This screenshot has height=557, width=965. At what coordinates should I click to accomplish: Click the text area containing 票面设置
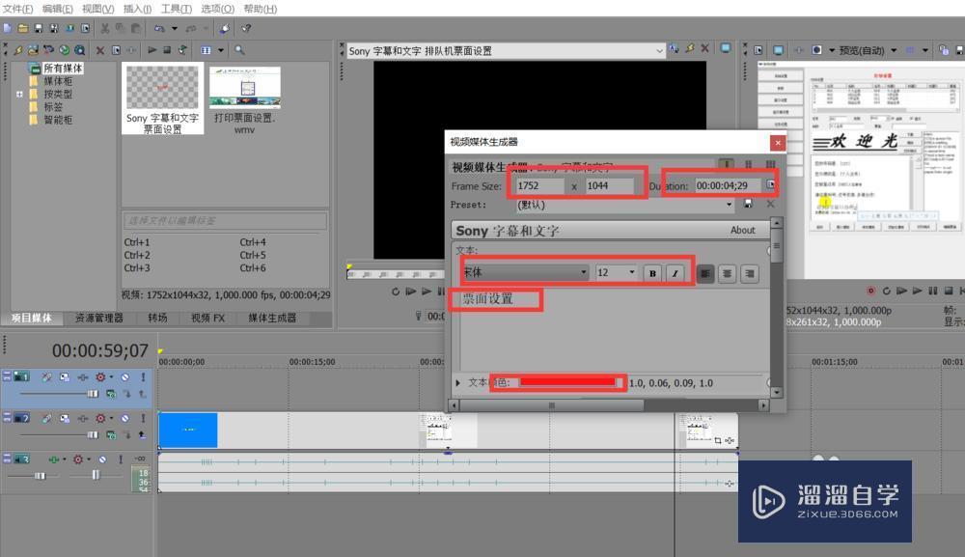click(614, 329)
